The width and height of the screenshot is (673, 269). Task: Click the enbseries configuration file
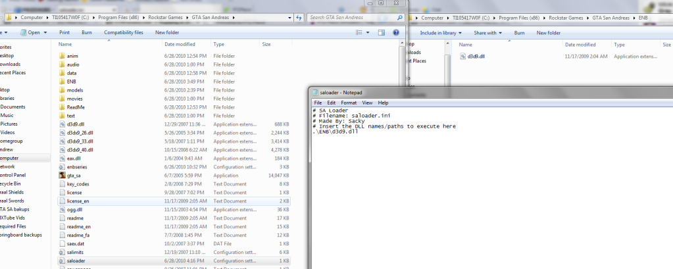(77, 167)
